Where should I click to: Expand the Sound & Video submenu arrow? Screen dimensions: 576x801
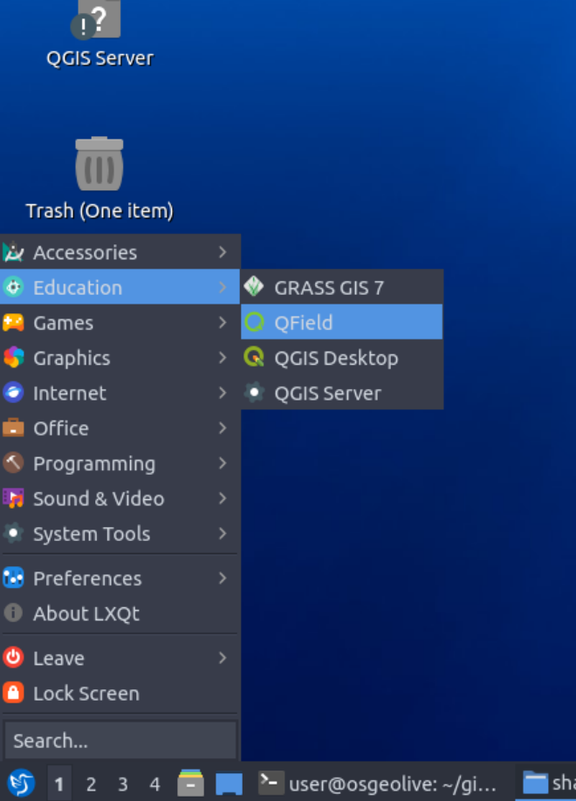tap(223, 498)
